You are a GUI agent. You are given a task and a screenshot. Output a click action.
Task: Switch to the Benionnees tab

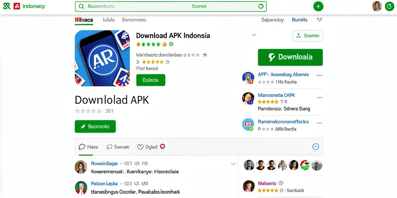(x=134, y=20)
